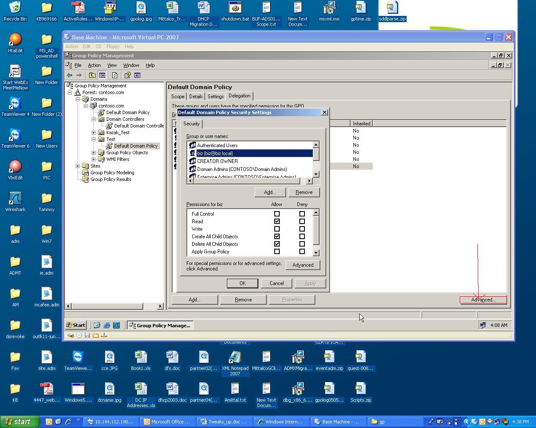
Task: Open Action menu in Group Policy Management
Action: [x=94, y=65]
